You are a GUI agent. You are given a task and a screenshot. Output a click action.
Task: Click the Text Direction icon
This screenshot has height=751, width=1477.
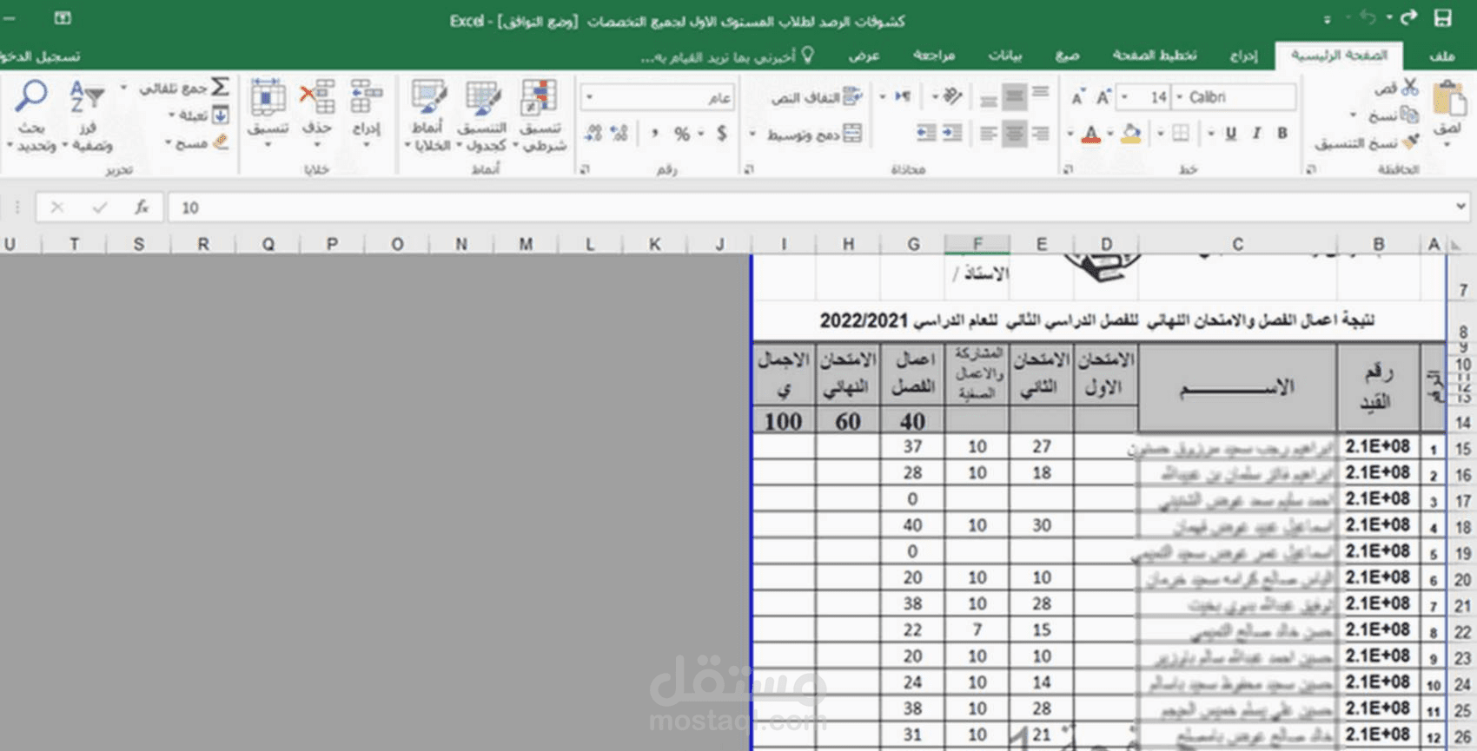point(903,96)
